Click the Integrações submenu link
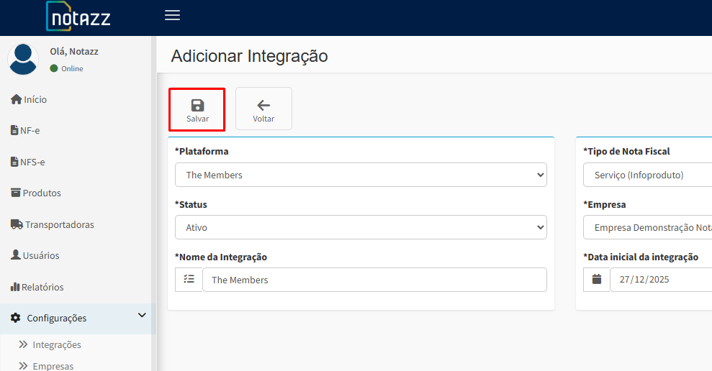 pos(56,345)
